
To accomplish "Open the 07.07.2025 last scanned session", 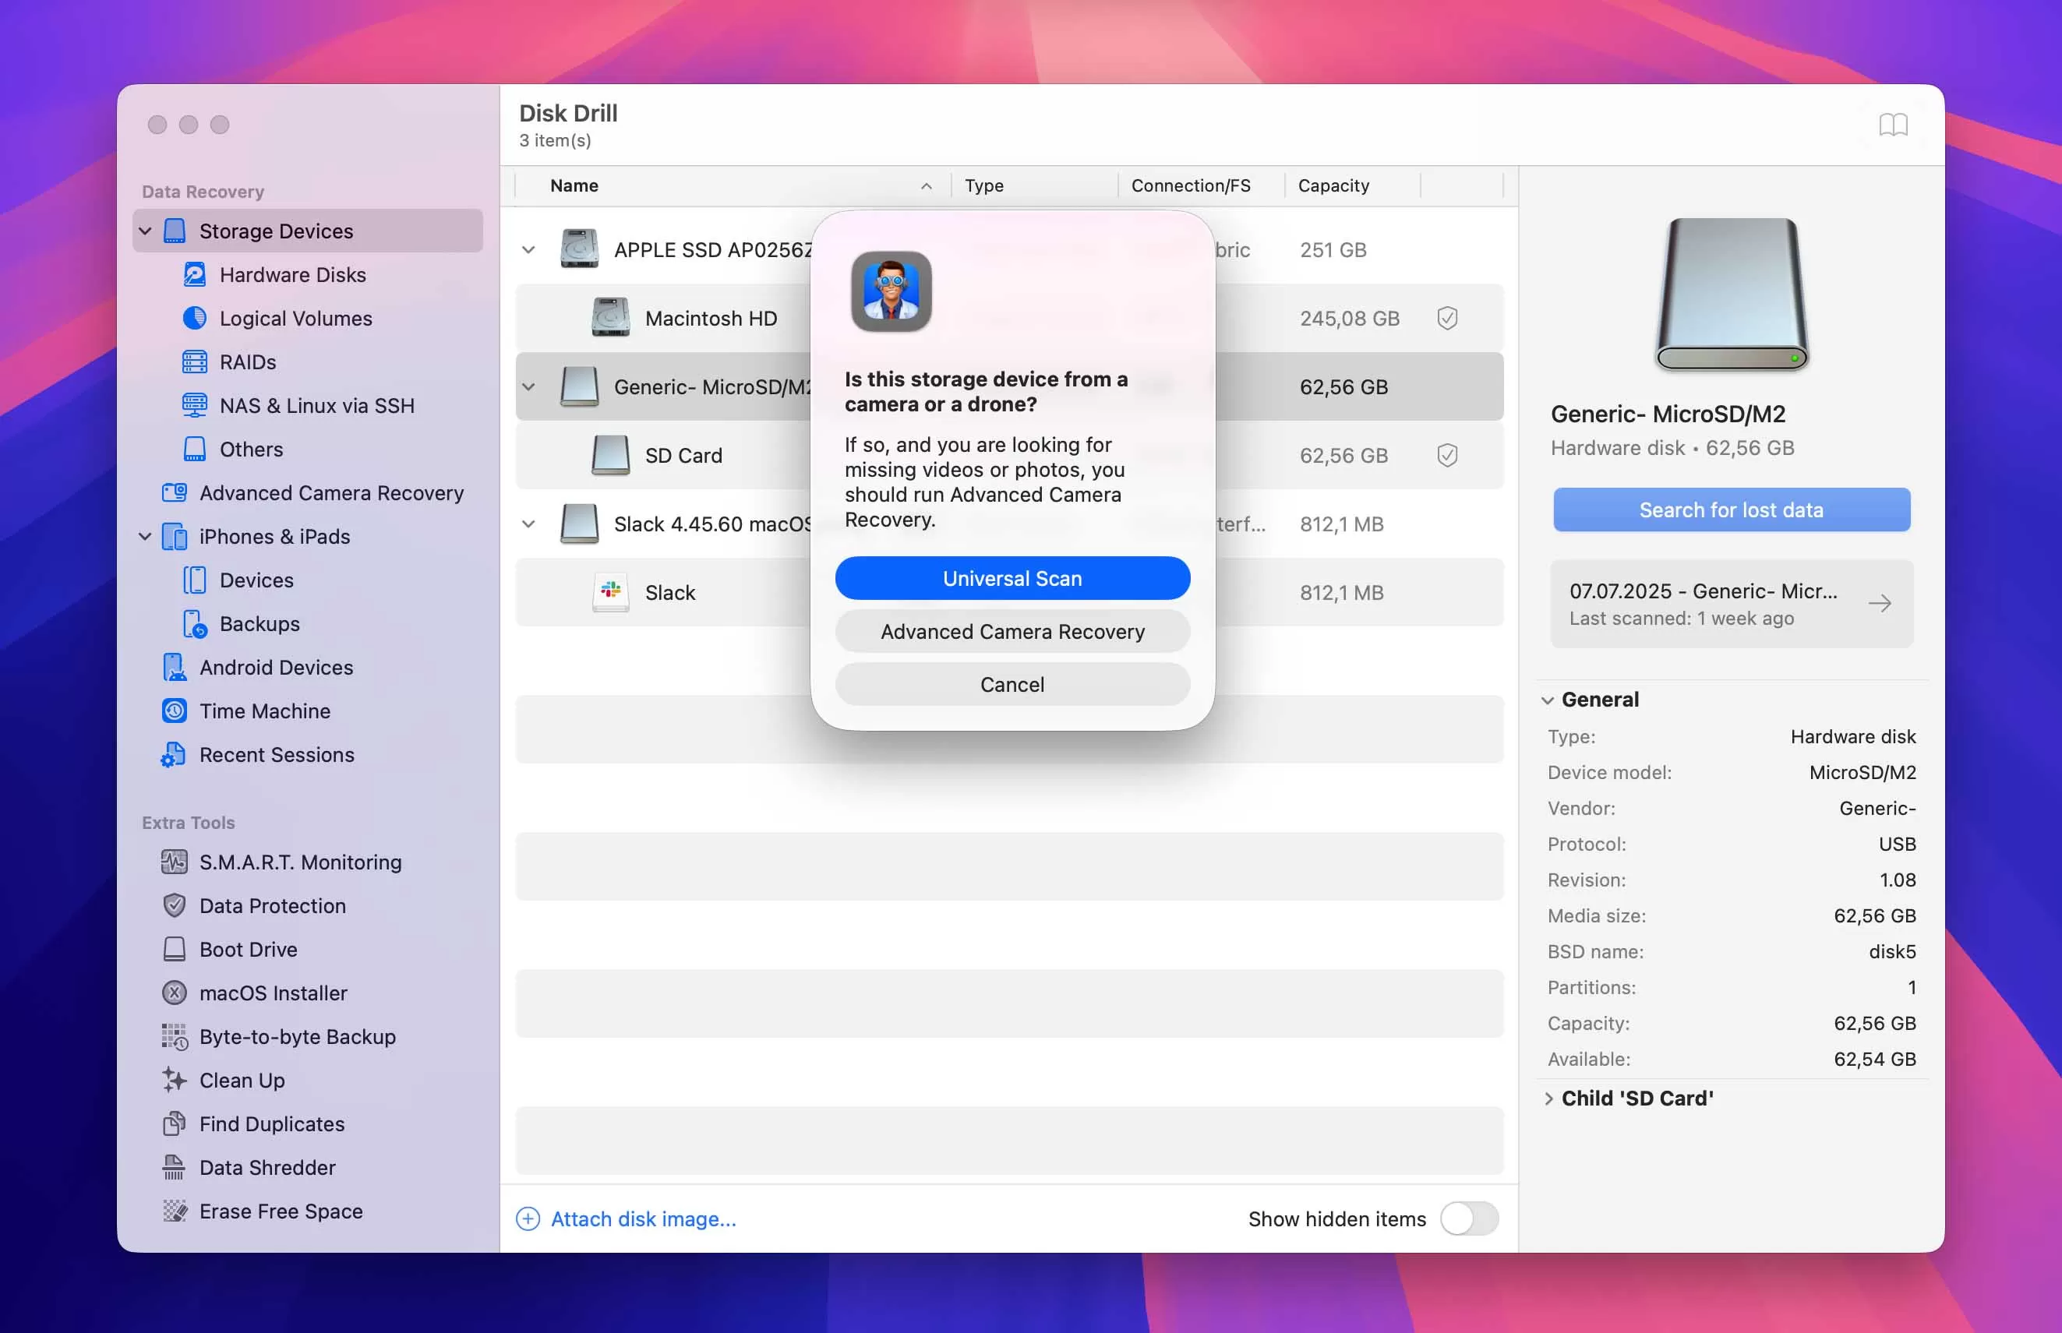I will pos(1731,603).
